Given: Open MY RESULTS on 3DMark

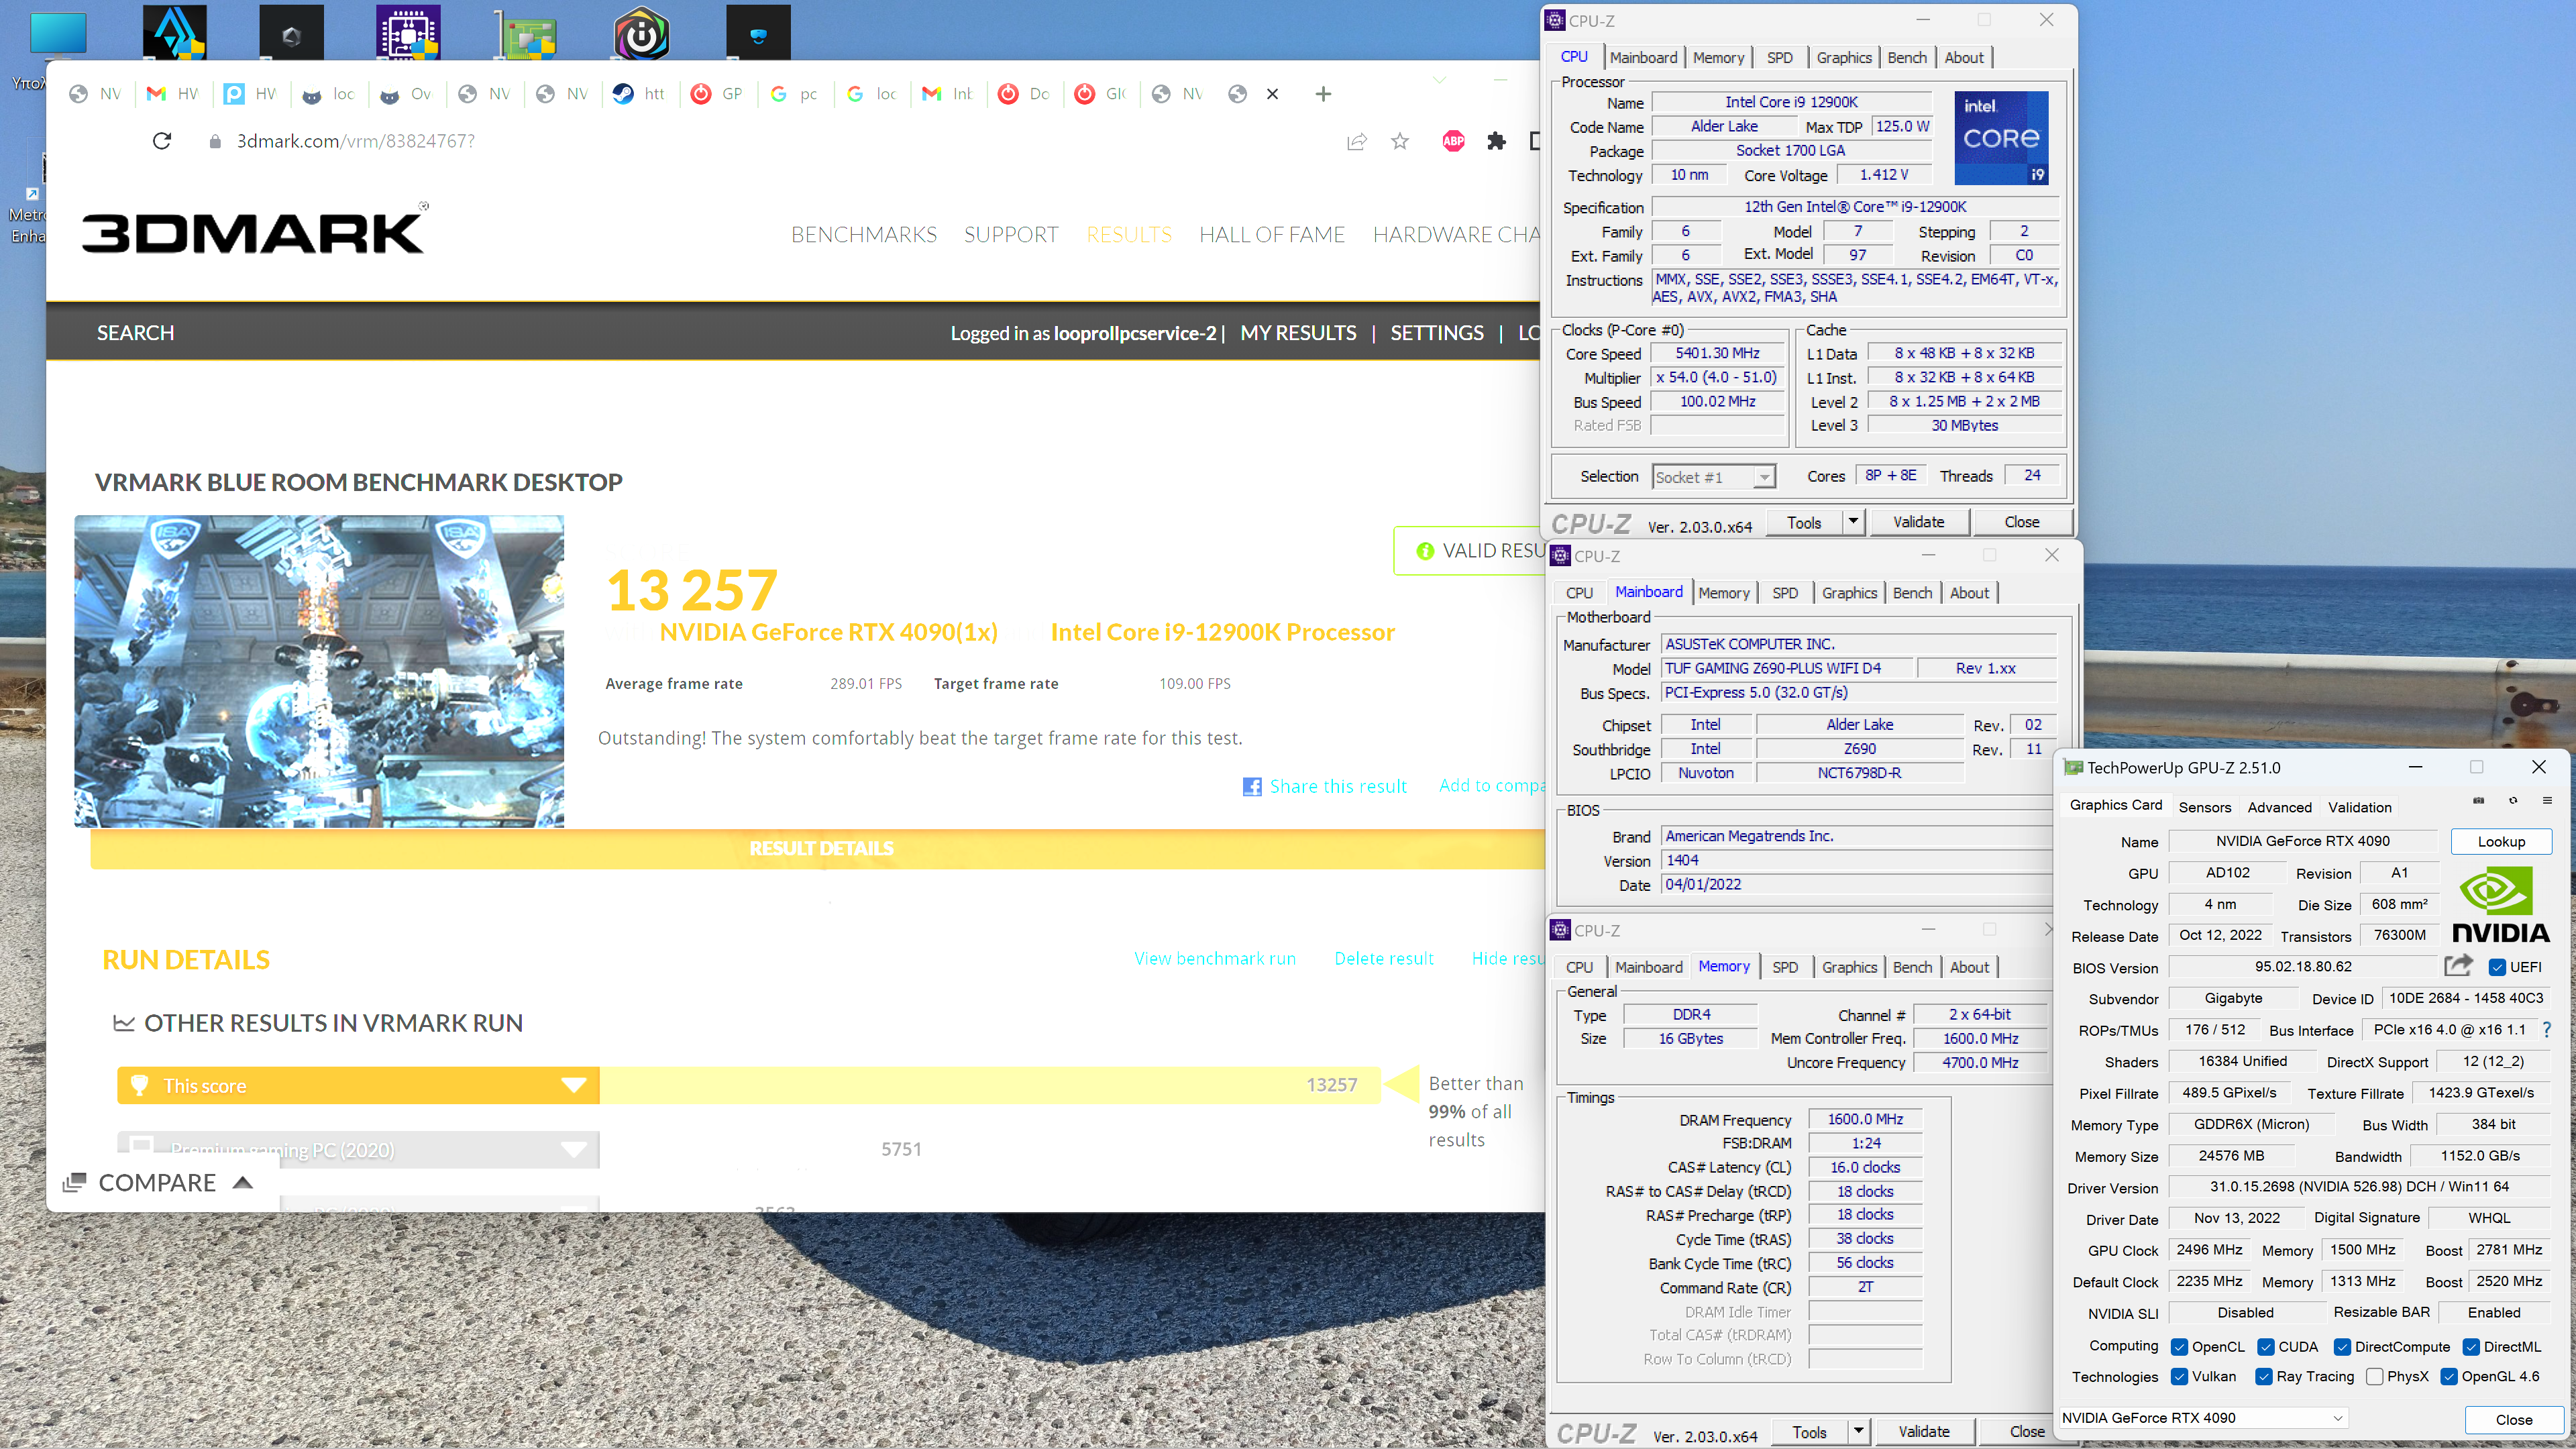Looking at the screenshot, I should point(1298,333).
